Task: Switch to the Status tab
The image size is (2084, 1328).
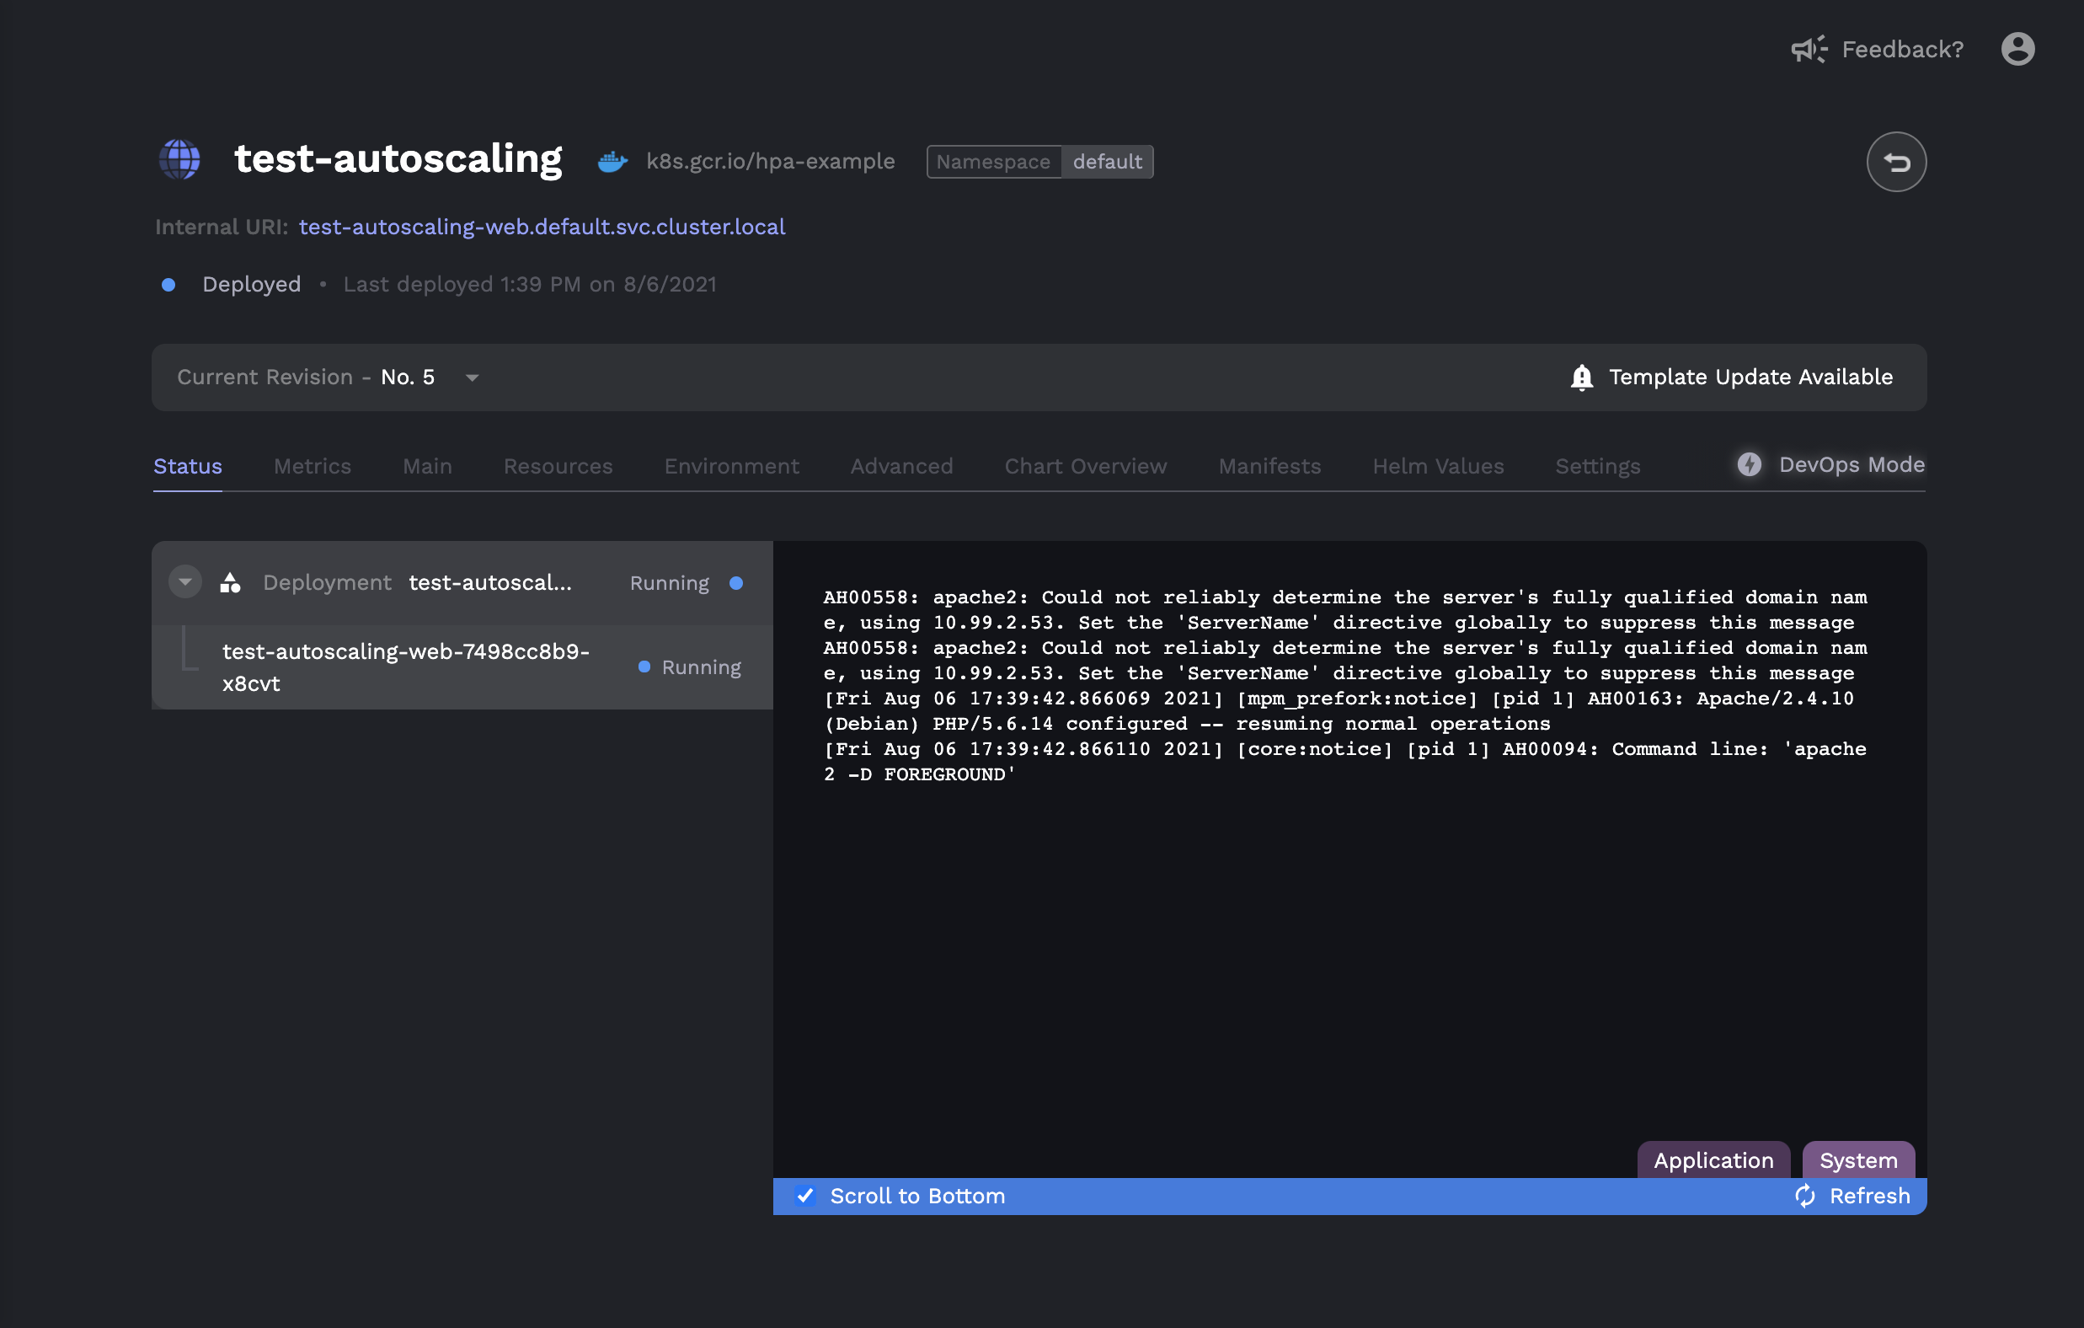Action: point(188,467)
